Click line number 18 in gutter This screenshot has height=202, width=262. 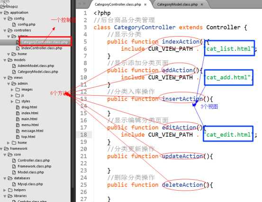[x=84, y=135]
